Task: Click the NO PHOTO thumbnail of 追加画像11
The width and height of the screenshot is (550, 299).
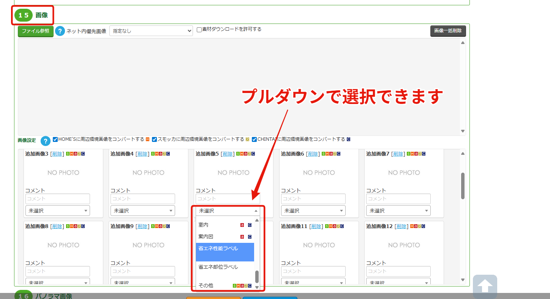Action: (x=319, y=245)
